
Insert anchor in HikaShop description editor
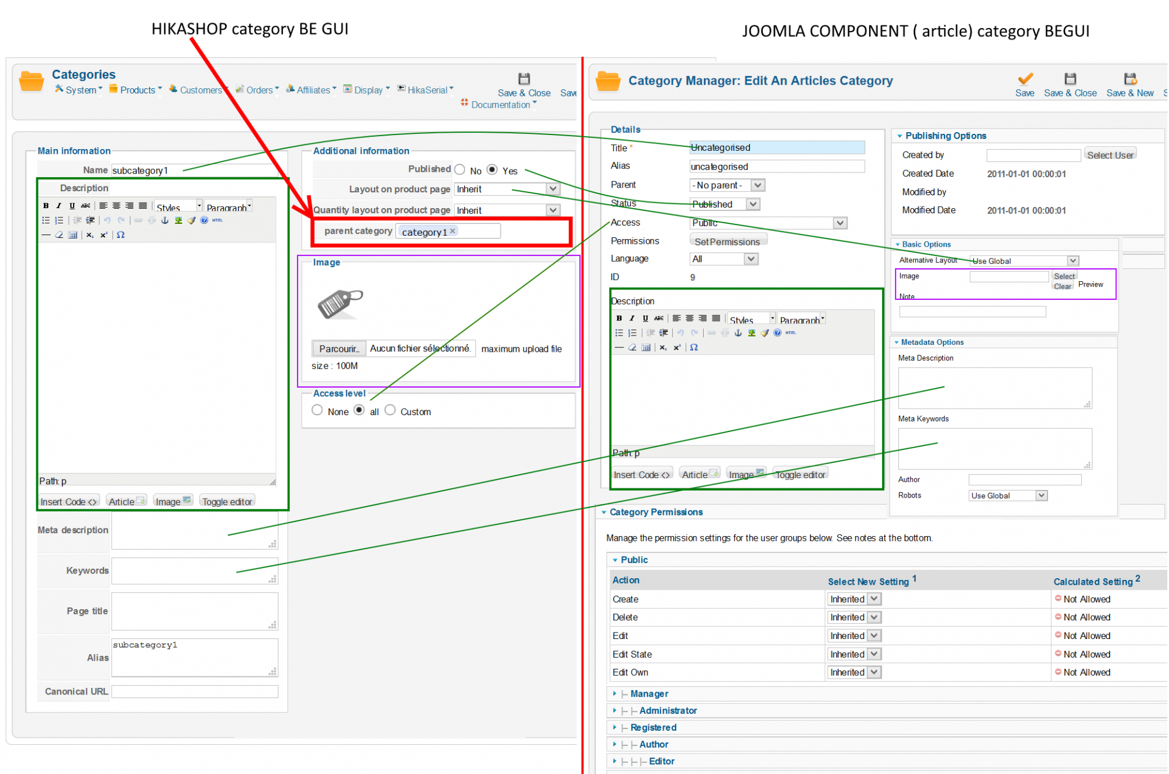[x=165, y=220]
